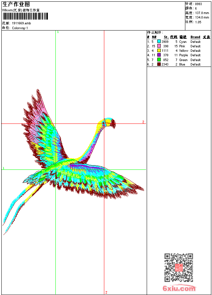Click the St. column header
The image size is (212, 295).
click(166, 37)
